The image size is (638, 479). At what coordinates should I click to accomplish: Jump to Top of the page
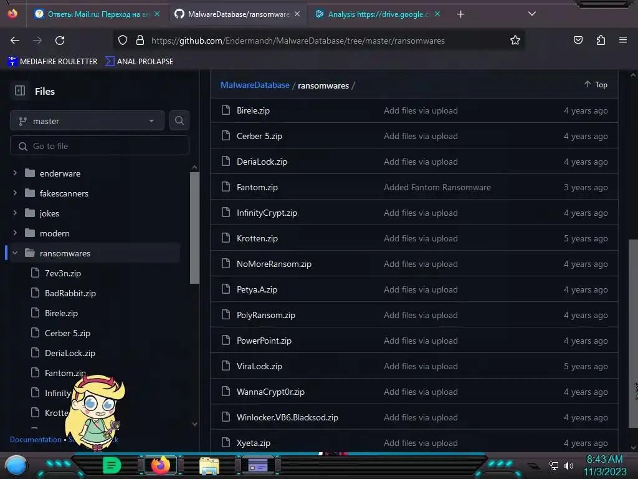pyautogui.click(x=596, y=84)
